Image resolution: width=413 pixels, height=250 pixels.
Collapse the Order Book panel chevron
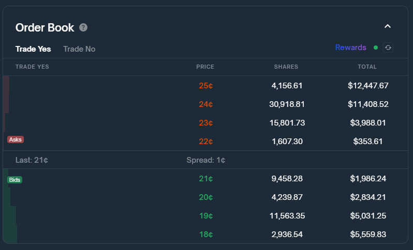tap(388, 26)
